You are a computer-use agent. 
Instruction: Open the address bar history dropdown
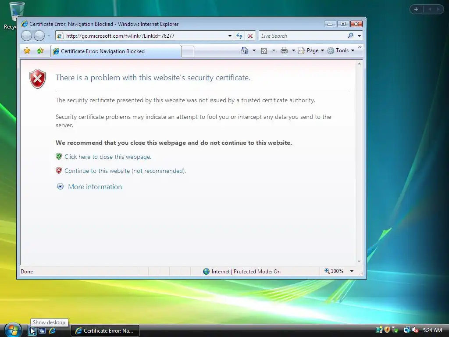[230, 36]
